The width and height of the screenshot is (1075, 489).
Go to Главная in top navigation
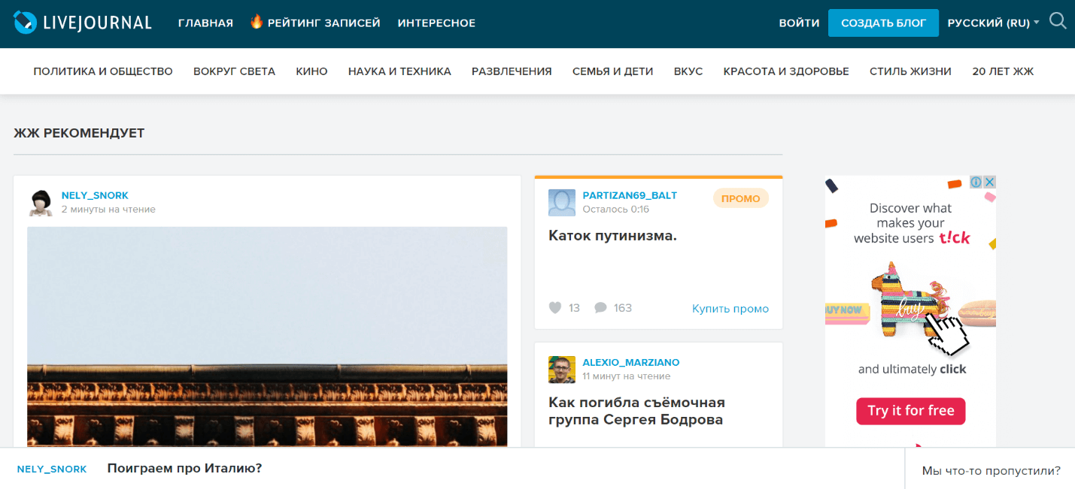click(x=205, y=23)
